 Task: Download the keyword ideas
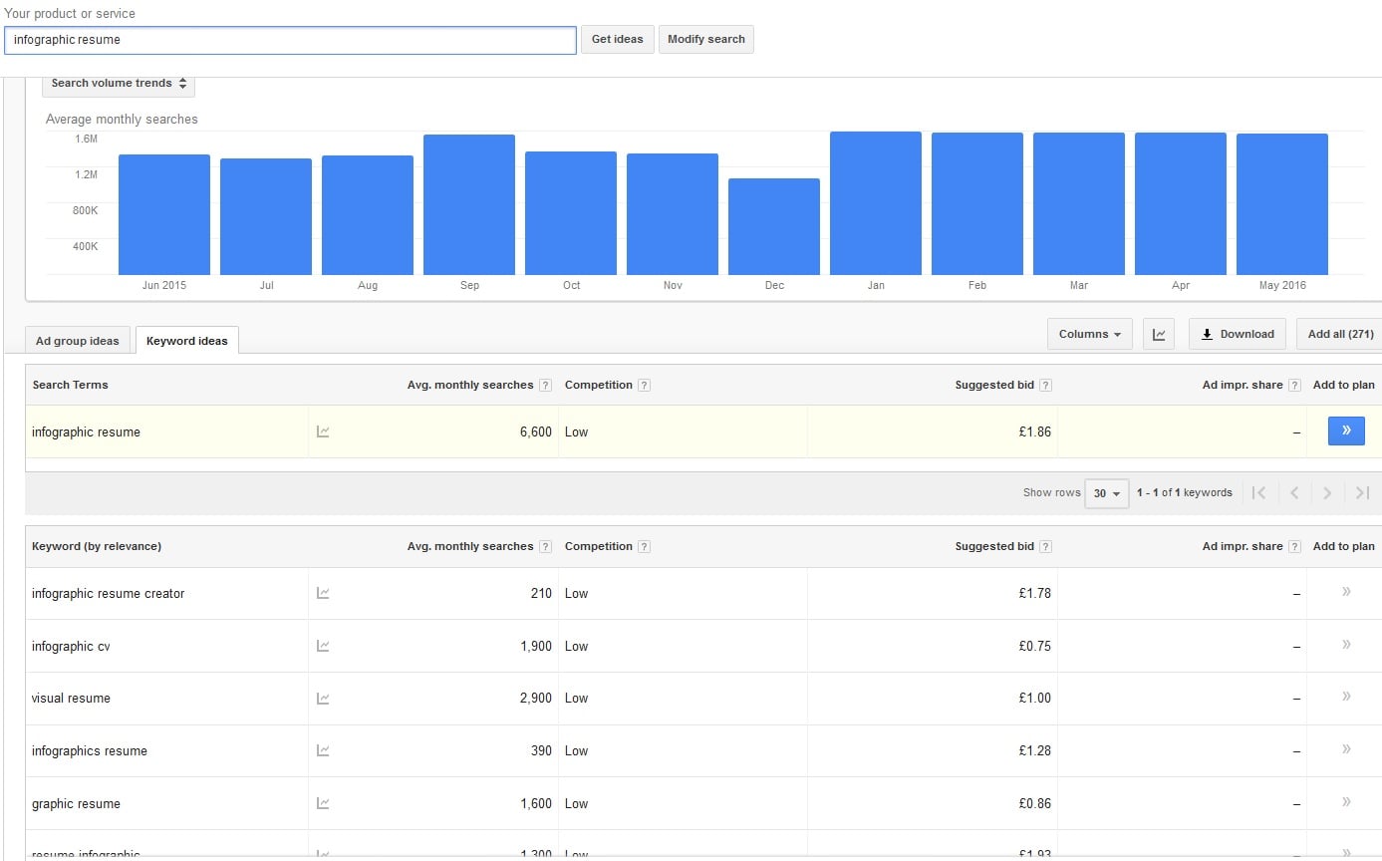click(1237, 335)
